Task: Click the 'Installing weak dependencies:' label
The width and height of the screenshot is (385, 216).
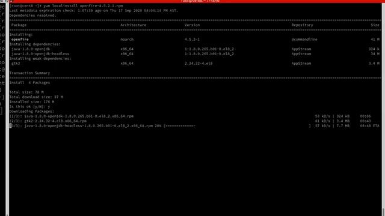Action: 40,59
